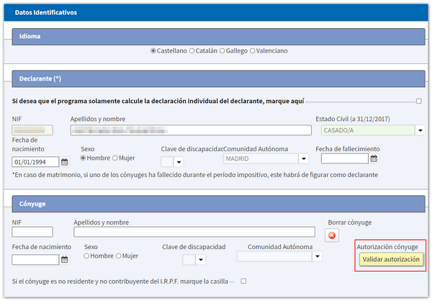Open declarant's Clave de discapacidad dropdown
The height and width of the screenshot is (301, 432).
tap(179, 162)
